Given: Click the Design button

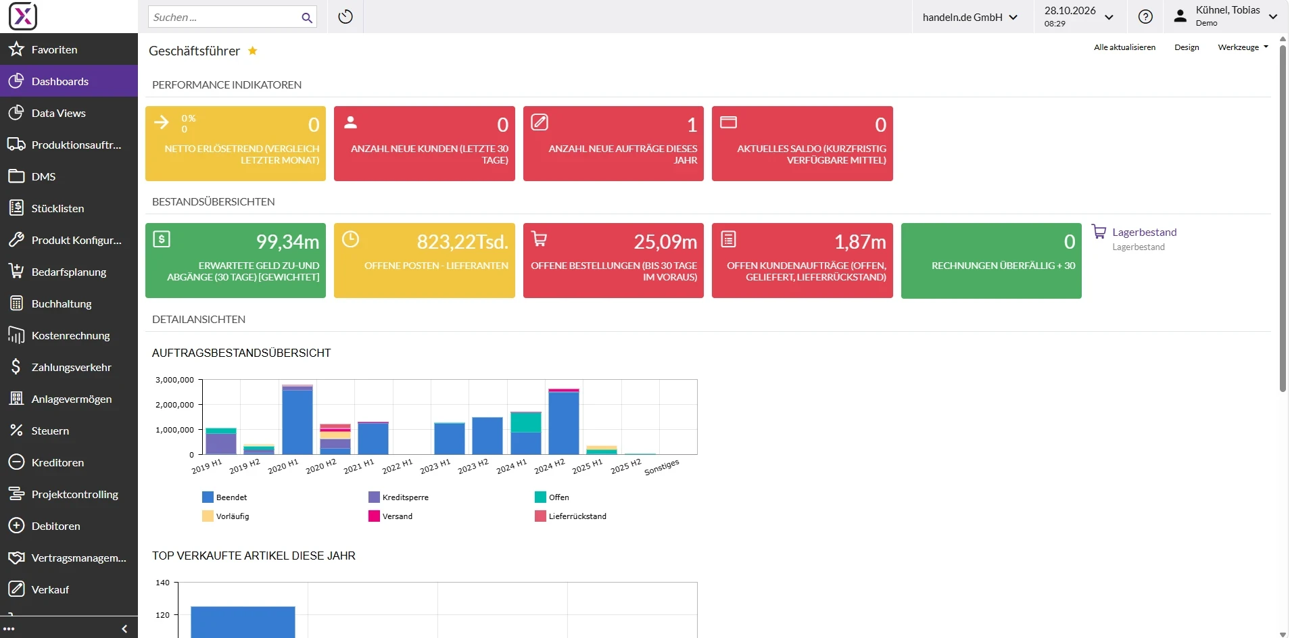Looking at the screenshot, I should (x=1187, y=47).
